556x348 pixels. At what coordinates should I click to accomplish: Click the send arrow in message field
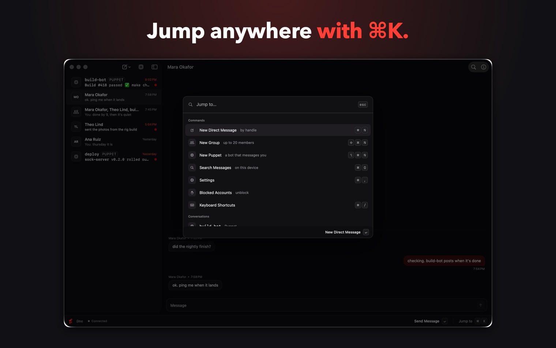click(480, 305)
